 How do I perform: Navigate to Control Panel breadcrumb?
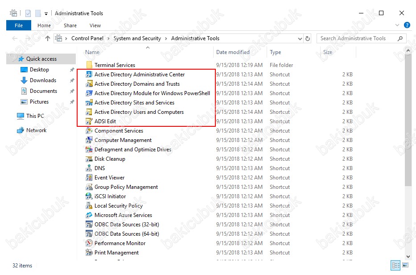click(87, 38)
